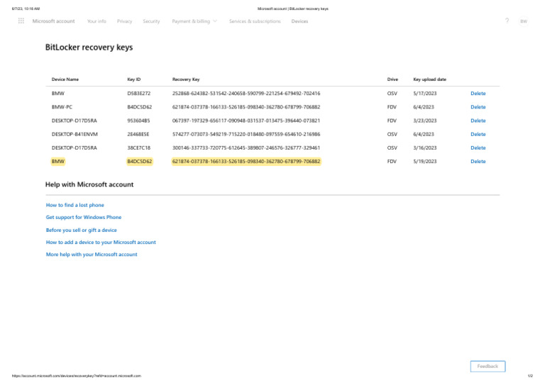Screen dimensions: 545x385
Task: Open the Security tab
Action: coord(151,21)
